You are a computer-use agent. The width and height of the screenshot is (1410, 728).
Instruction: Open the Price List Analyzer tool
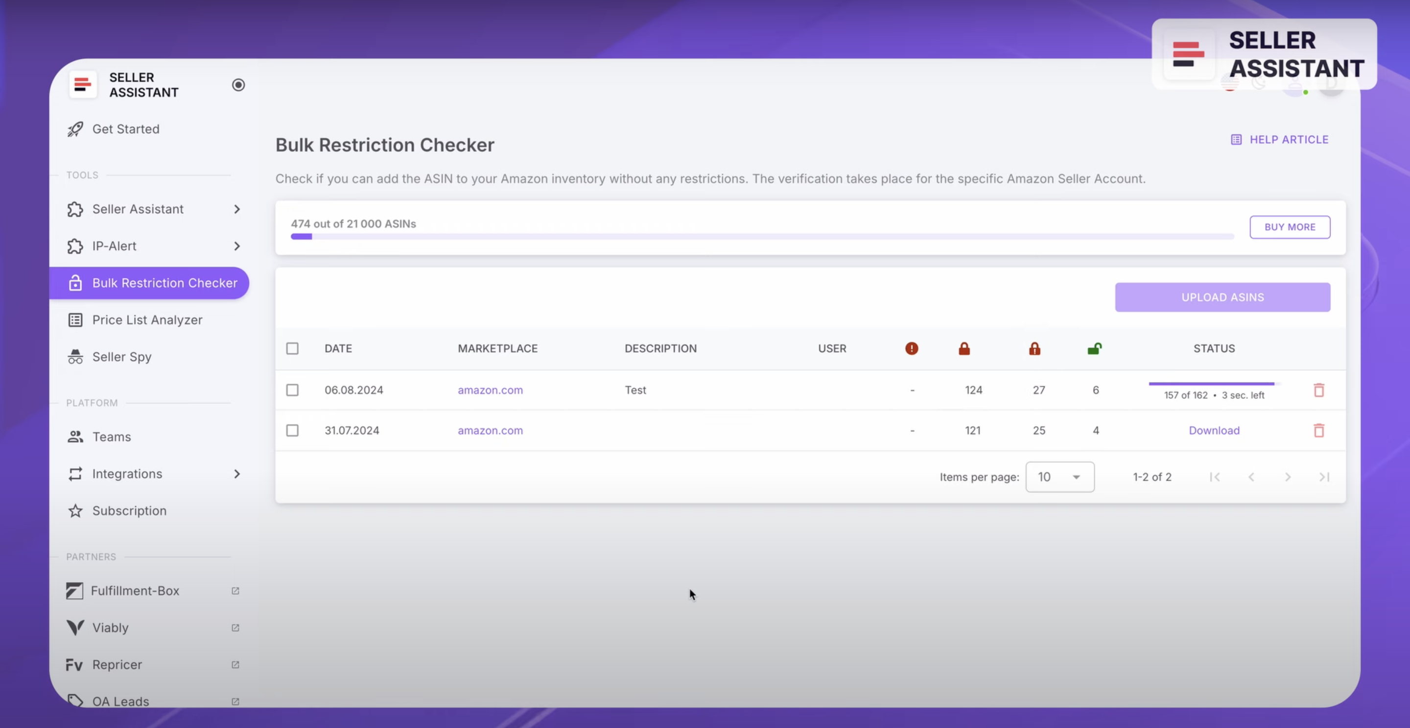pyautogui.click(x=147, y=320)
